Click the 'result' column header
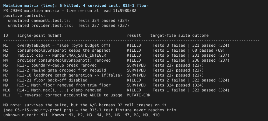Image resolution: width=268 pixels, height=121 pixels. tap(134, 36)
